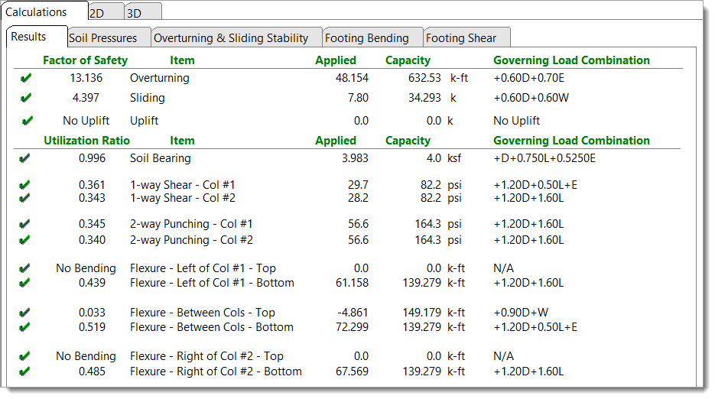
Task: Click the 0.996 soil bearing ratio
Action: pos(92,158)
